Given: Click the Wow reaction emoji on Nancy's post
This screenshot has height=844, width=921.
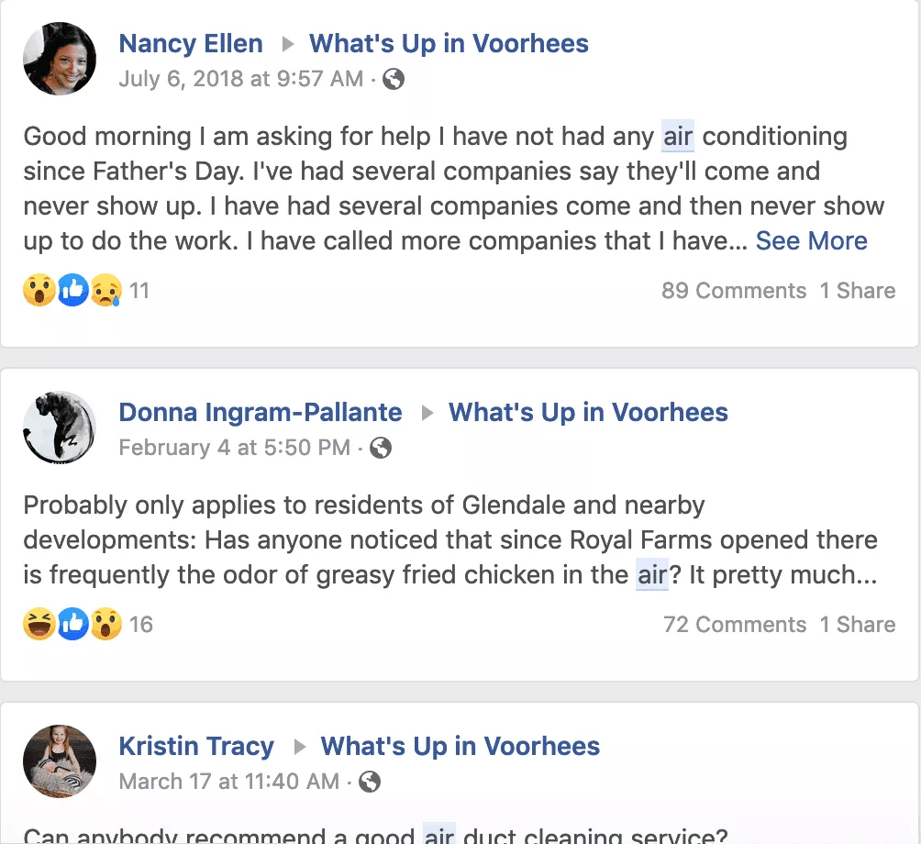Looking at the screenshot, I should pyautogui.click(x=39, y=291).
